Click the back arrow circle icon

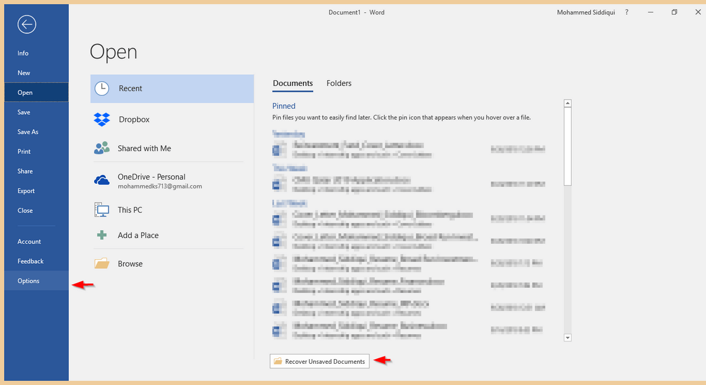27,24
